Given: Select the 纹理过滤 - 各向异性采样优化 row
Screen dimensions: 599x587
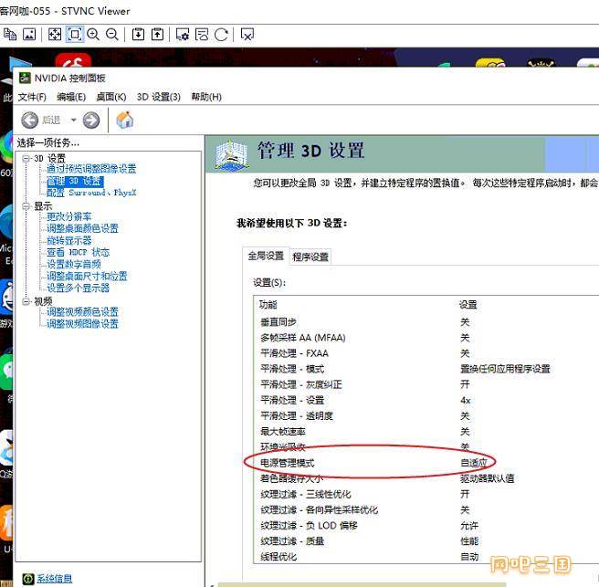Looking at the screenshot, I should pos(426,509).
